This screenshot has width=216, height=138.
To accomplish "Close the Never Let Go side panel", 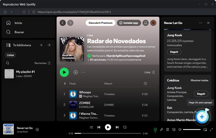I will pos(208,23).
